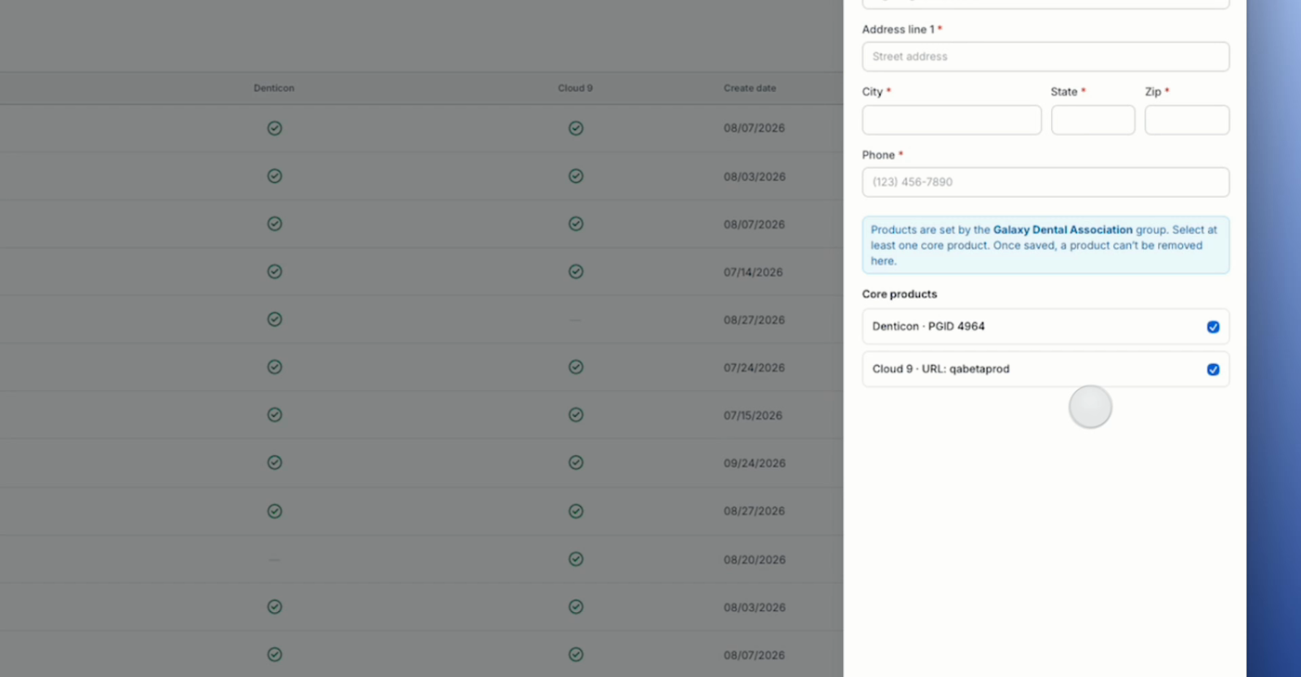Click the Denticon column header
The image size is (1301, 677).
pyautogui.click(x=274, y=88)
